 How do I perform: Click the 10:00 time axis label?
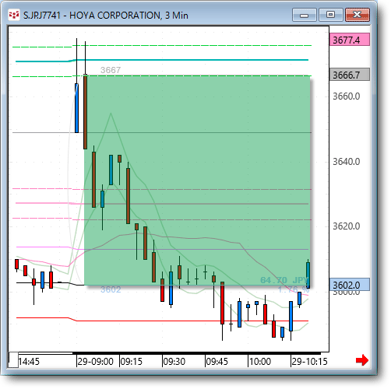click(x=260, y=361)
